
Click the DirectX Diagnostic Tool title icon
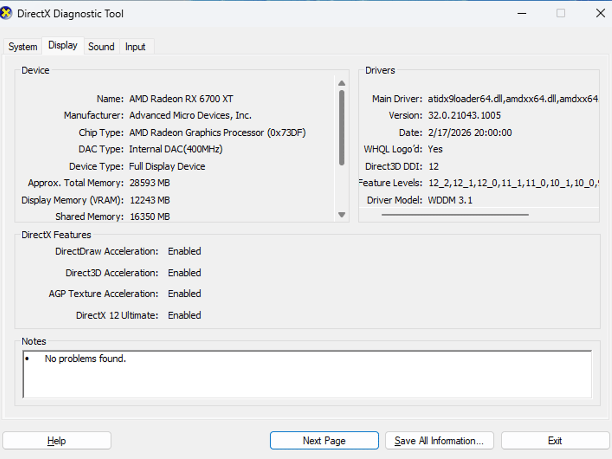point(6,13)
